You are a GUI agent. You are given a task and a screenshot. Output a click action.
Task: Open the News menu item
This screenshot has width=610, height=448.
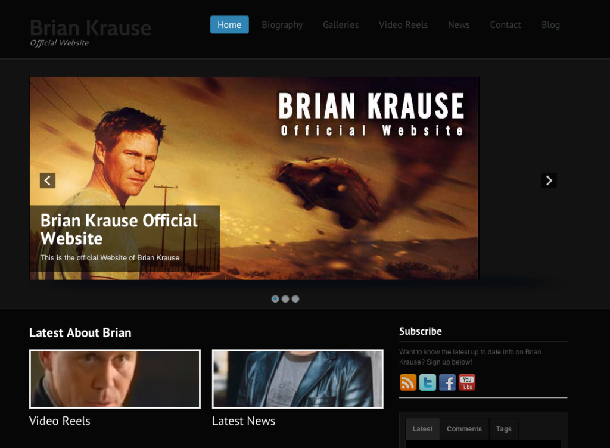coord(459,25)
